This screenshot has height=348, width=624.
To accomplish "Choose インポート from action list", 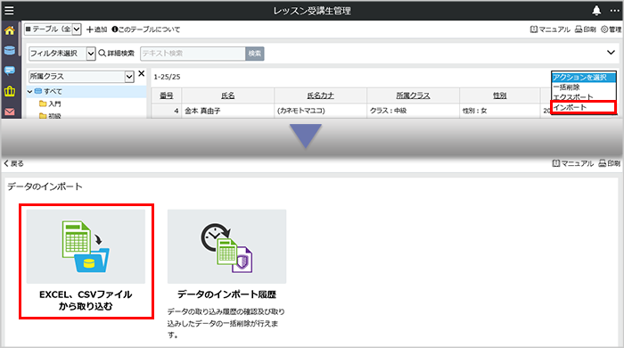I will click(x=583, y=107).
